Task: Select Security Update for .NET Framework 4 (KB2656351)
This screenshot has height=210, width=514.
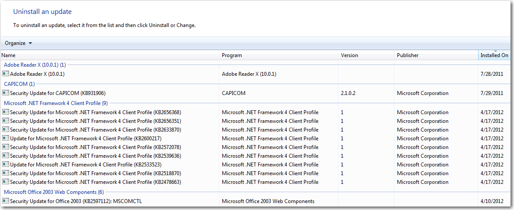Action: coord(96,121)
